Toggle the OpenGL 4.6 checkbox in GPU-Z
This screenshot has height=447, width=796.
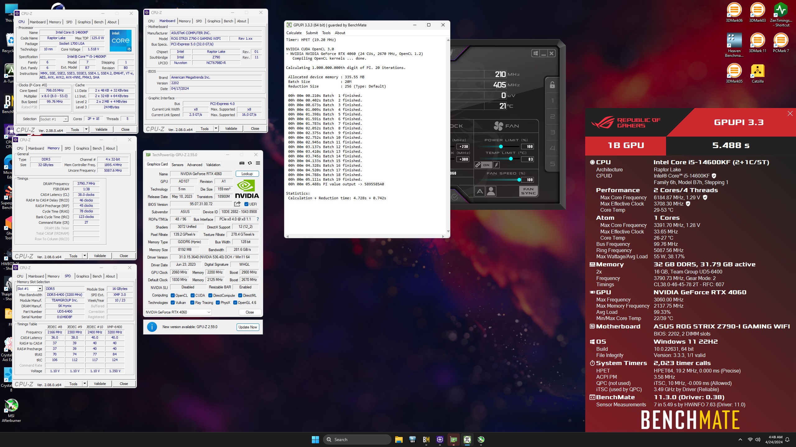point(235,303)
